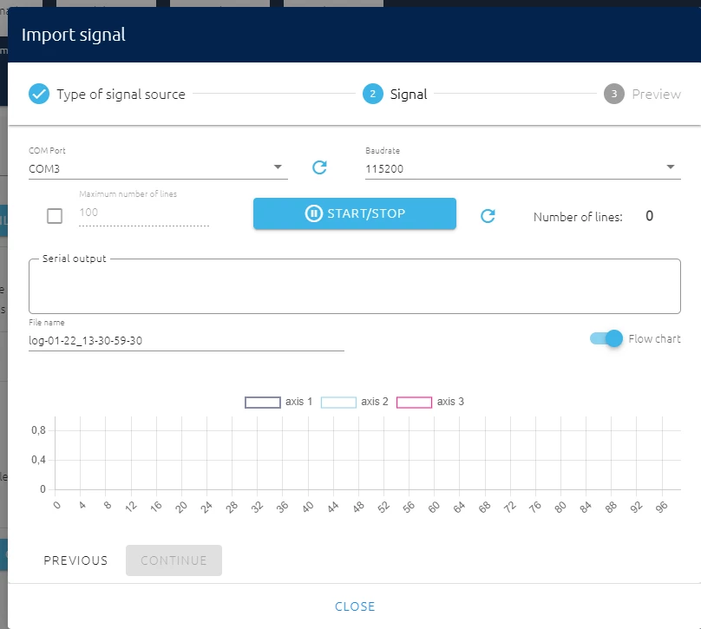701x629 pixels.
Task: Click the axis 3 legend label
Action: [x=450, y=402]
